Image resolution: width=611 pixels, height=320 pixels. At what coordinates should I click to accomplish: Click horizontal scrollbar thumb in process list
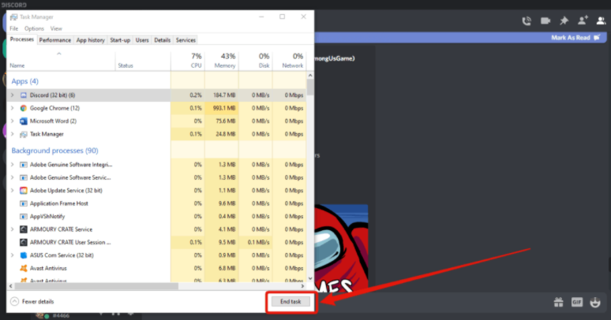coord(96,286)
